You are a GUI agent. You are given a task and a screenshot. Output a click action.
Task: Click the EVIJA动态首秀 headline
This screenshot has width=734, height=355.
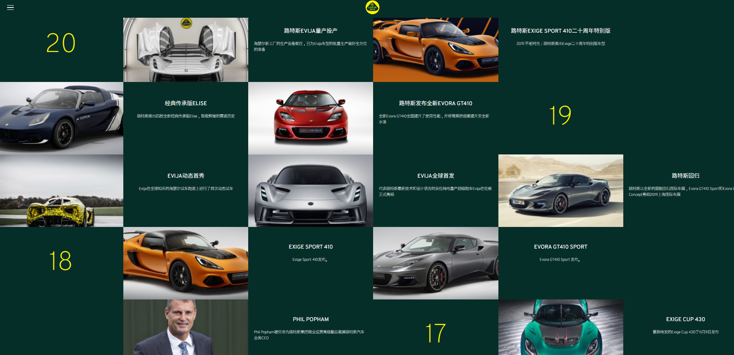pyautogui.click(x=186, y=176)
